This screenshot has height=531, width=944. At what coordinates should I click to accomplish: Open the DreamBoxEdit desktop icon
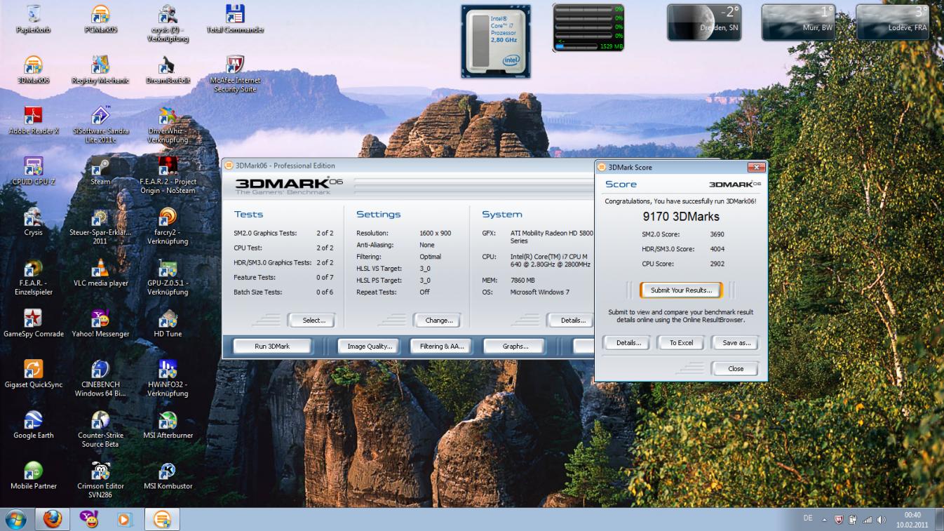point(168,69)
